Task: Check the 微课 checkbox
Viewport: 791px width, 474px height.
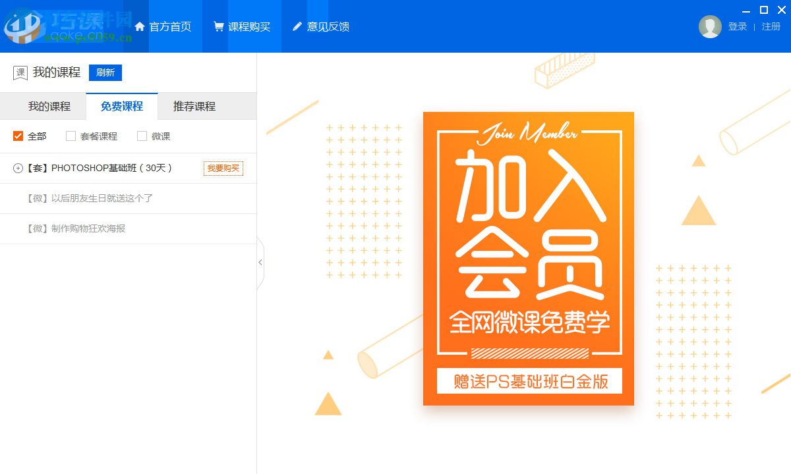Action: [142, 136]
